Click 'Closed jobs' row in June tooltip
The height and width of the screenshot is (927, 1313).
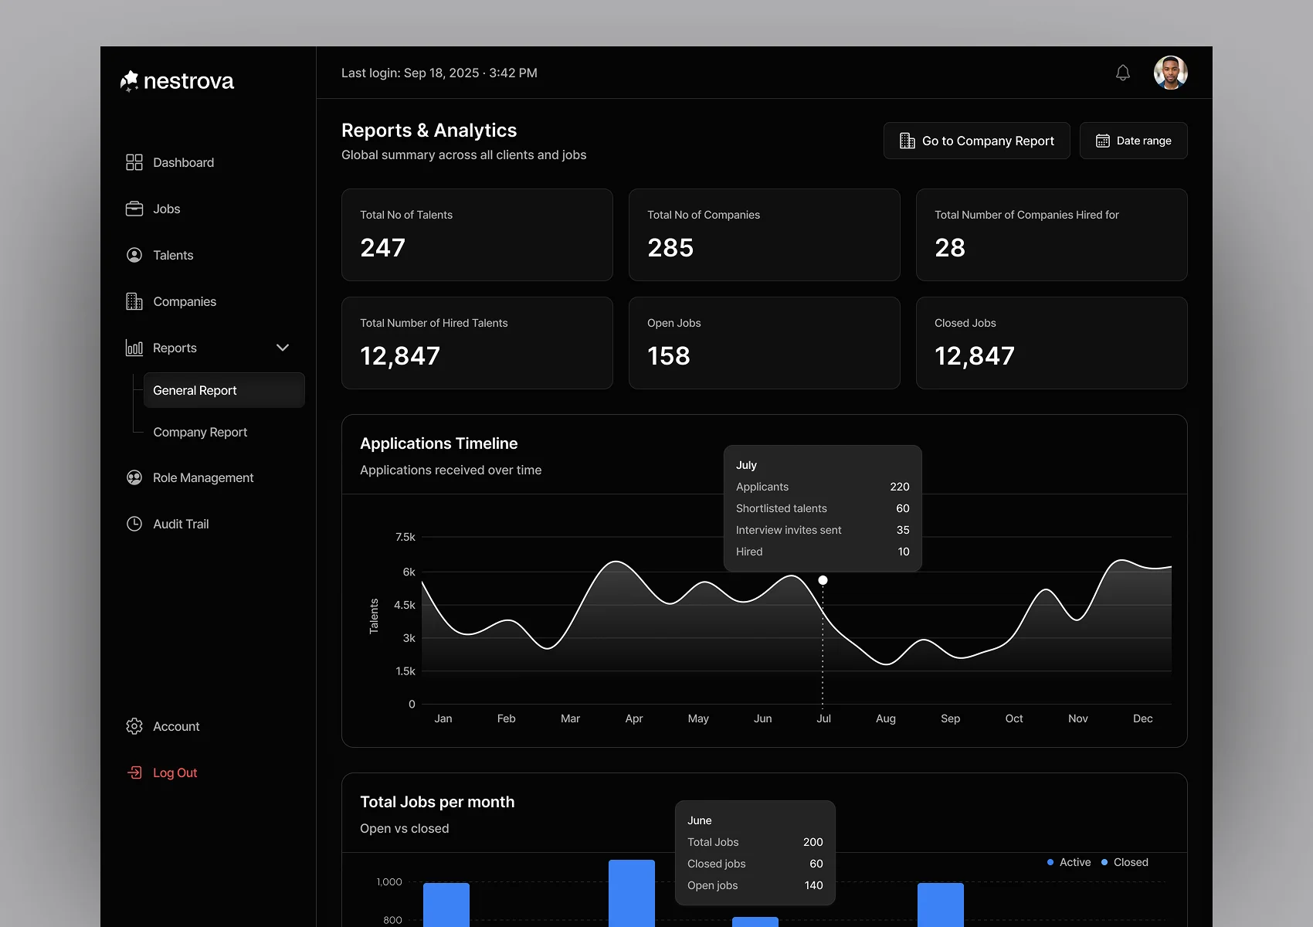755,864
